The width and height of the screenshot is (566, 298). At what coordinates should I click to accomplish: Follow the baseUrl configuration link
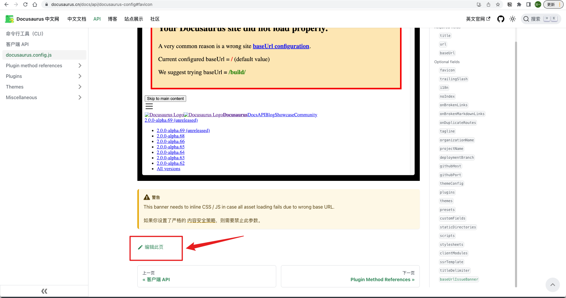point(281,46)
